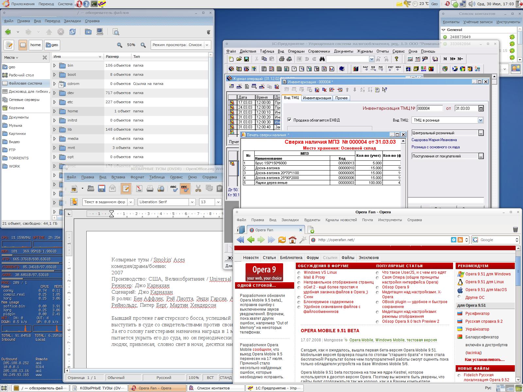Select contact 248873649 in contact list

(460, 37)
